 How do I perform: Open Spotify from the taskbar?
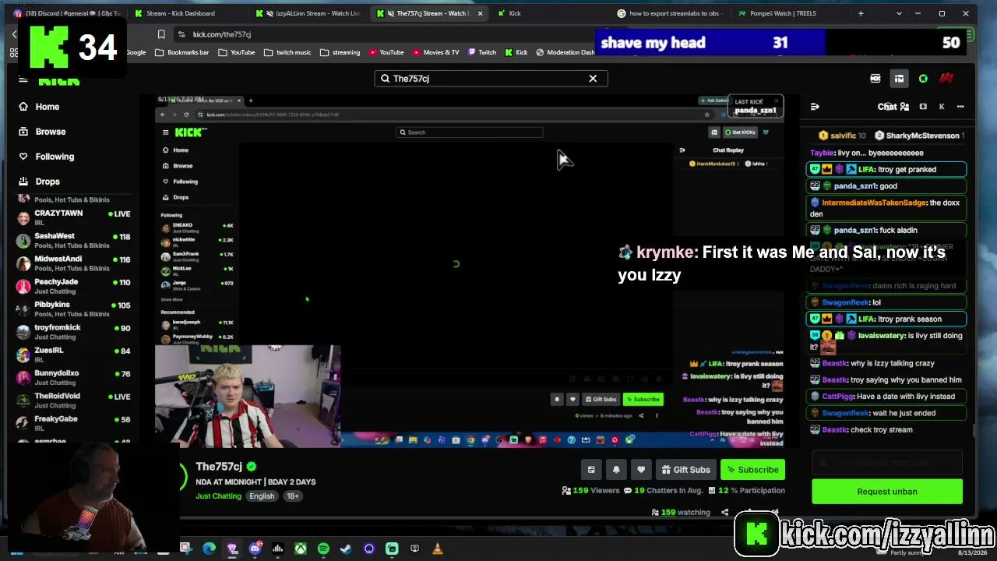323,549
